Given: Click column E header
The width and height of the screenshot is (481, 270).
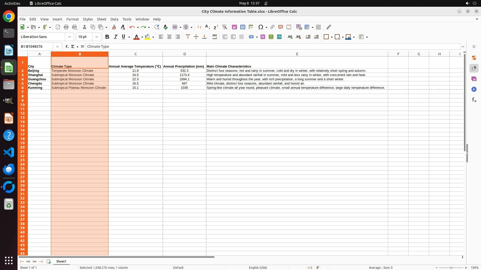Looking at the screenshot, I should [297, 54].
